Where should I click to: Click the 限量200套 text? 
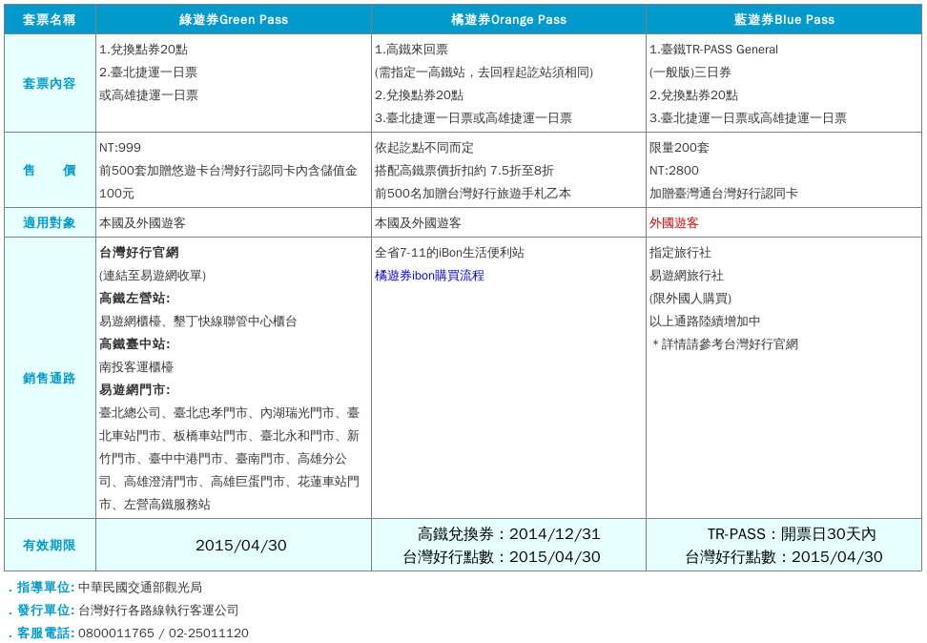(679, 148)
